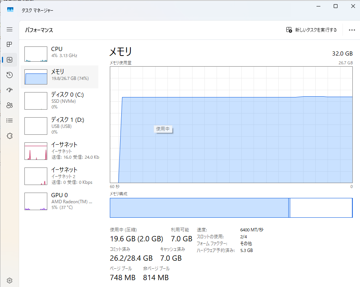Select the GPU 0 entry

(x=59, y=201)
